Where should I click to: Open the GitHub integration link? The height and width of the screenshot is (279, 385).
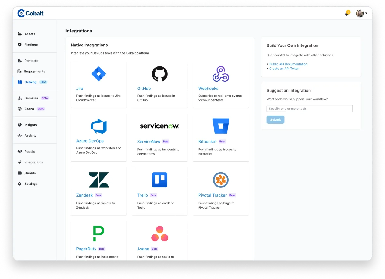click(144, 89)
